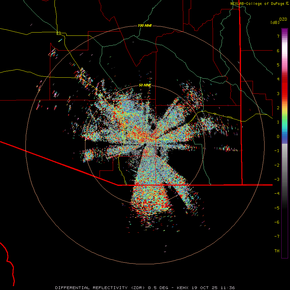
Task: Click the 2 value on color scale
Action: (x=278, y=108)
